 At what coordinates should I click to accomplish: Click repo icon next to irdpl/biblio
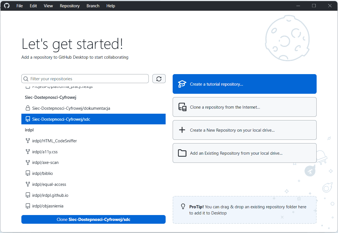click(28, 173)
